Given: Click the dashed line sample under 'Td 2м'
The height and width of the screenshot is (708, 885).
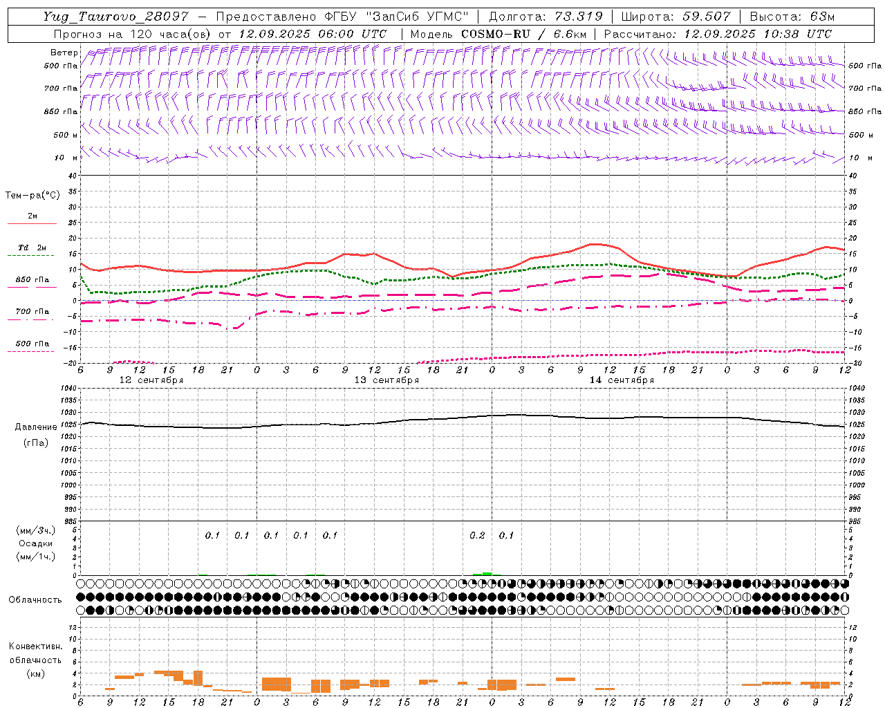Looking at the screenshot, I should tap(30, 256).
